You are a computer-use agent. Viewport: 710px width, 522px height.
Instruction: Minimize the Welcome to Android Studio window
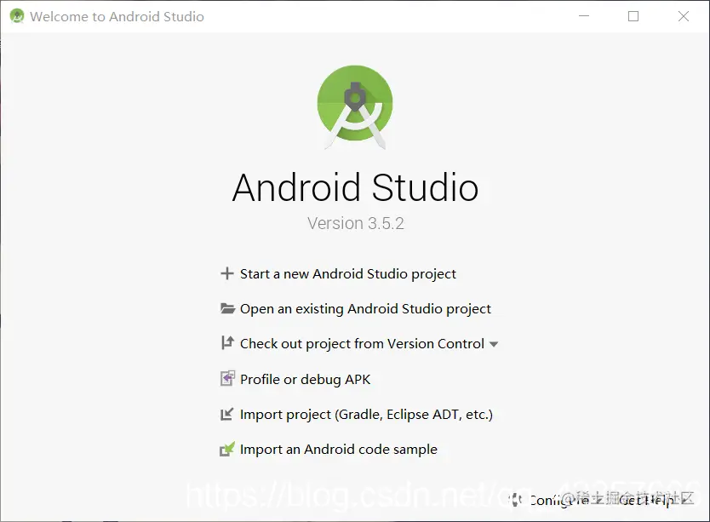(584, 16)
